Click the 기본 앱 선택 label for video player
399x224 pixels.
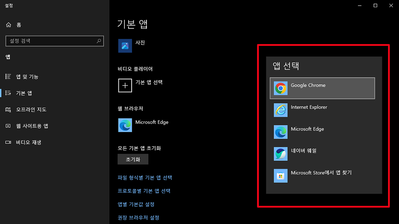pos(149,82)
